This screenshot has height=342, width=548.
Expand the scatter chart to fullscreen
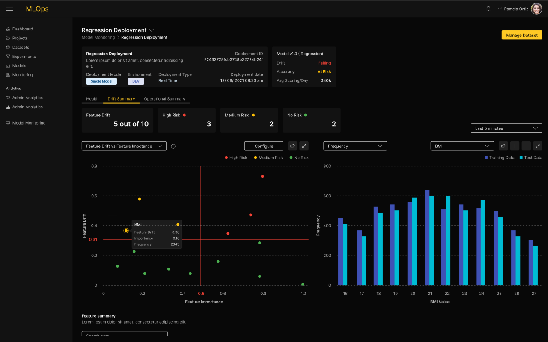point(304,146)
